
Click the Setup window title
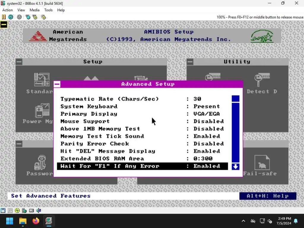[93, 62]
